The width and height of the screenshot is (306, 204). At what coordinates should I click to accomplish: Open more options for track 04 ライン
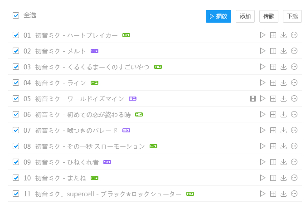[294, 83]
